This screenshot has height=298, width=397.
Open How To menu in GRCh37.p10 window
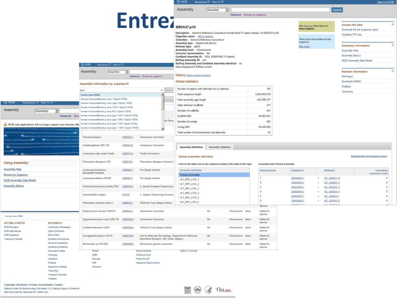[x=217, y=2]
